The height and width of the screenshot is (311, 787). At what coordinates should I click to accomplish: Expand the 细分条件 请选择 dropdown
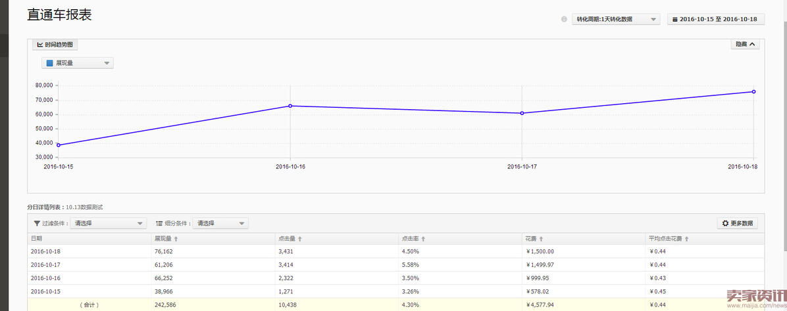pos(220,224)
